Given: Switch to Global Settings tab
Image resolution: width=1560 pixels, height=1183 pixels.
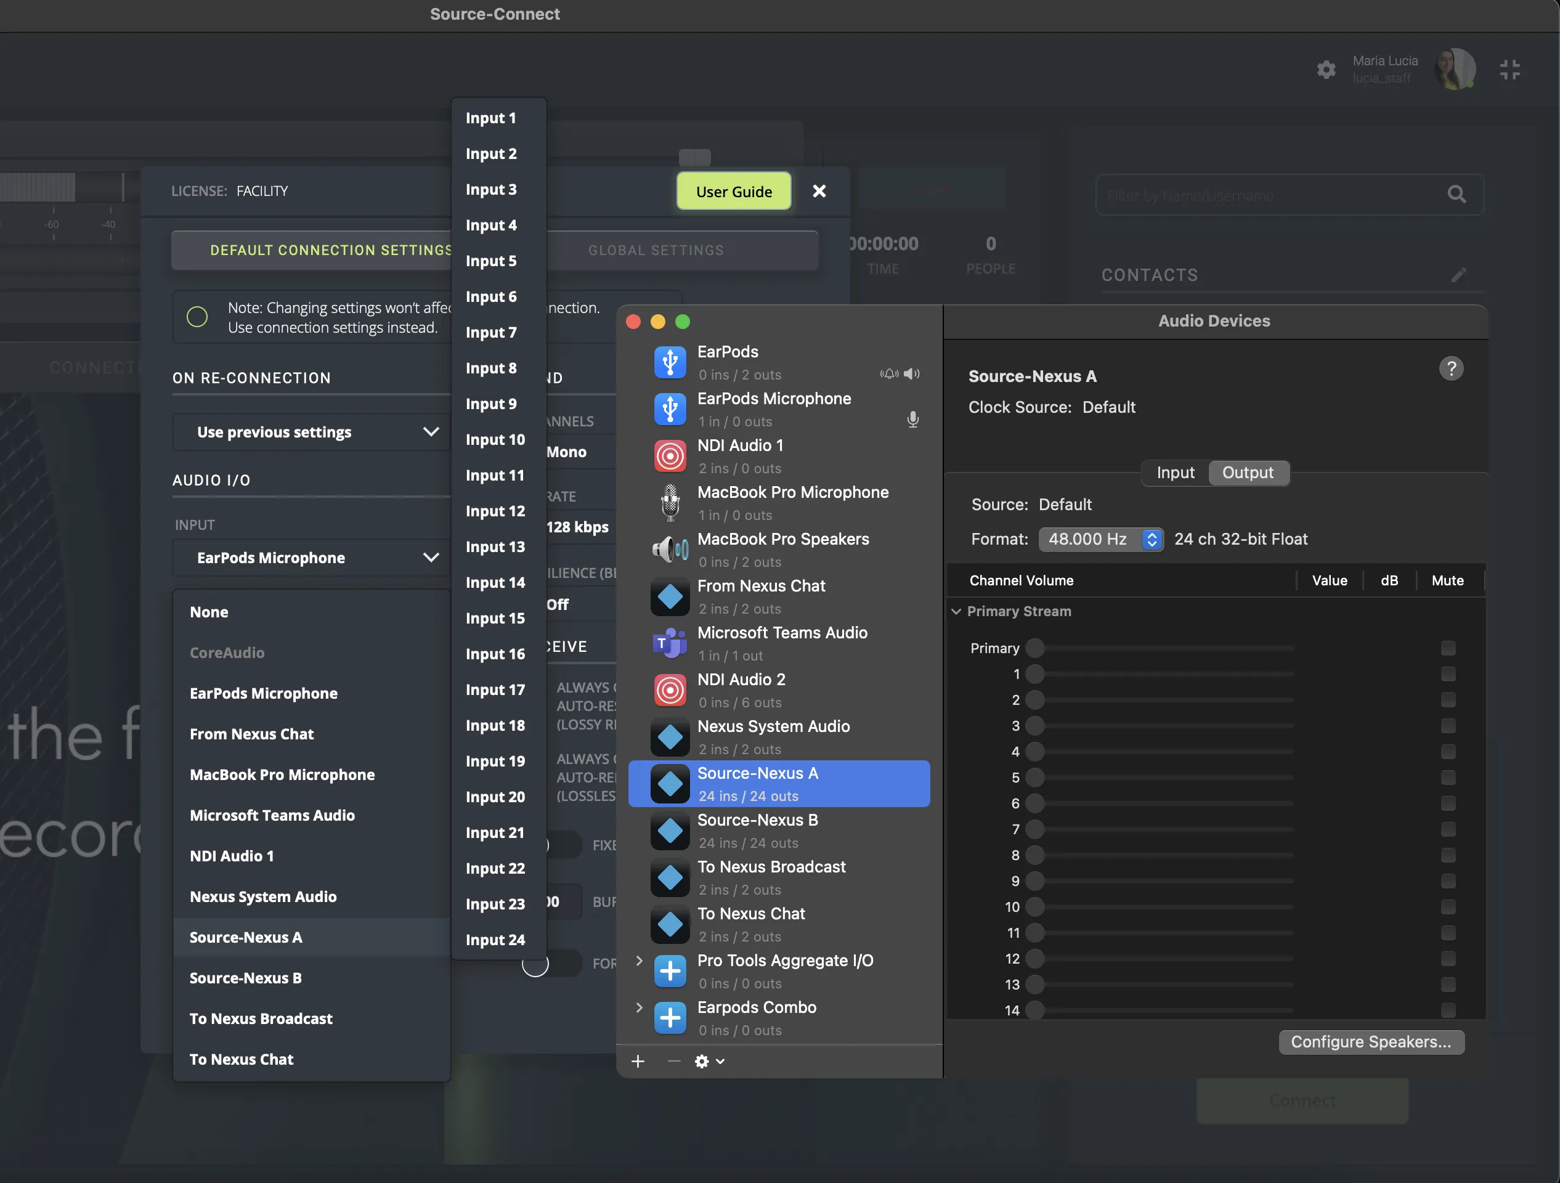Looking at the screenshot, I should click(x=656, y=250).
